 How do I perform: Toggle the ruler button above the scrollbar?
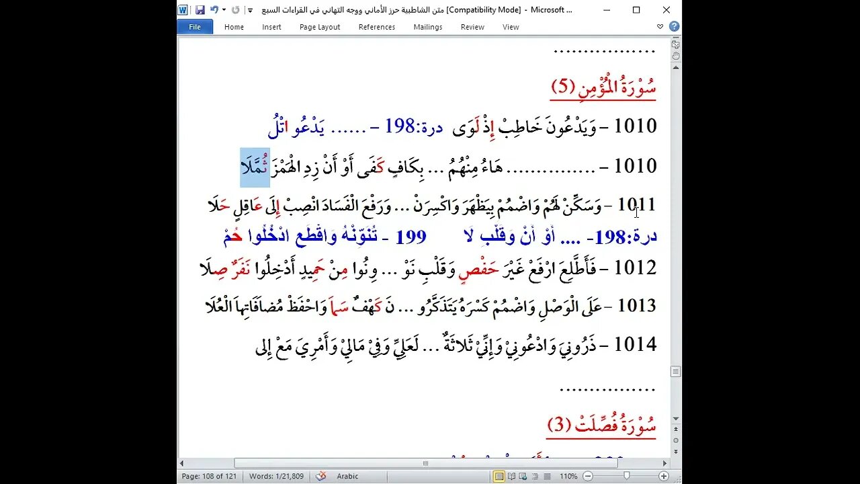[676, 44]
